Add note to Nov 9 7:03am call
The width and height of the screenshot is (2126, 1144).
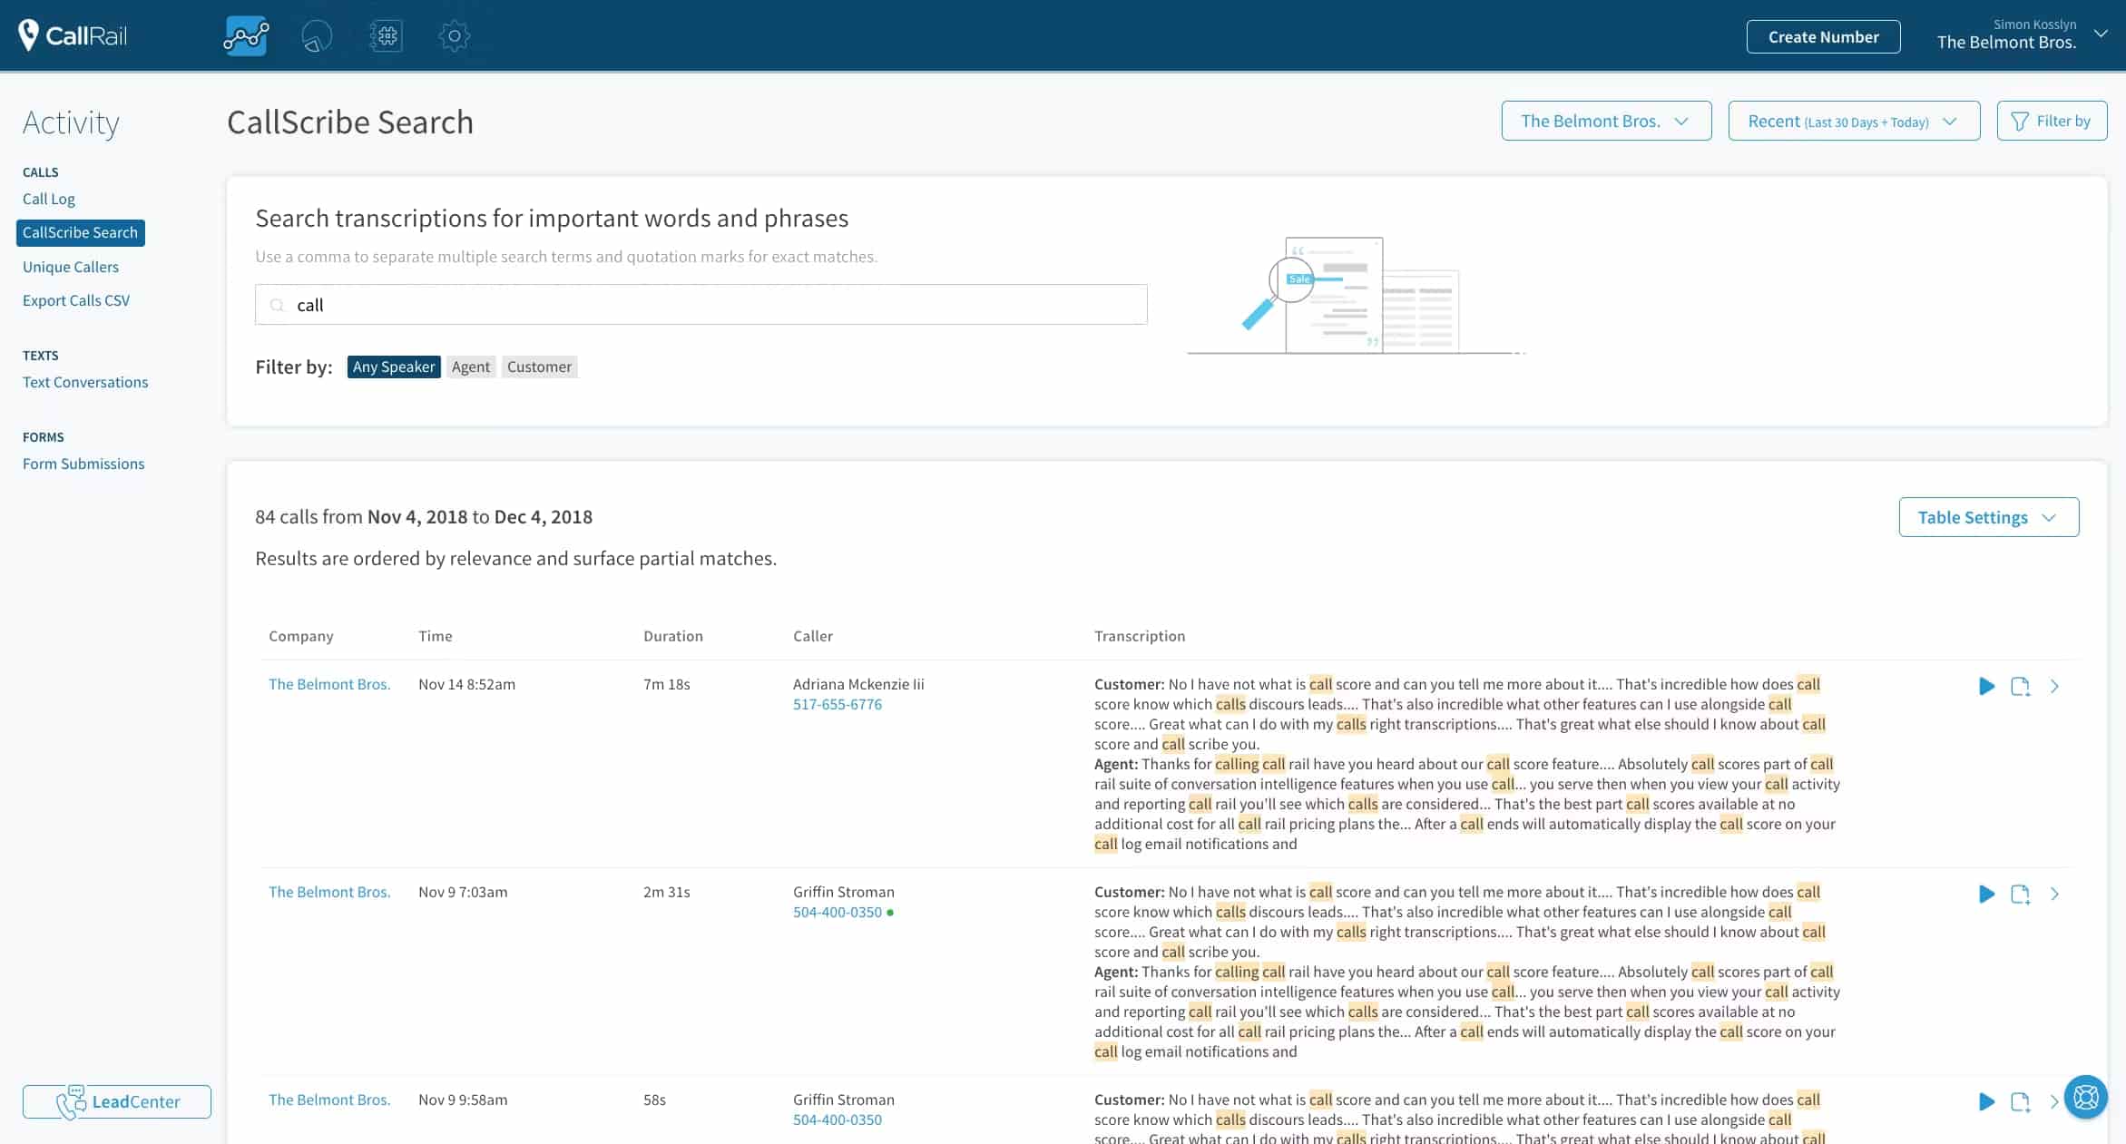pyautogui.click(x=2020, y=894)
